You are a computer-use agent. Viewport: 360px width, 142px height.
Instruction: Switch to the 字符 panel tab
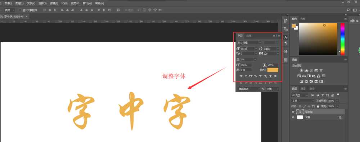[x=240, y=36]
